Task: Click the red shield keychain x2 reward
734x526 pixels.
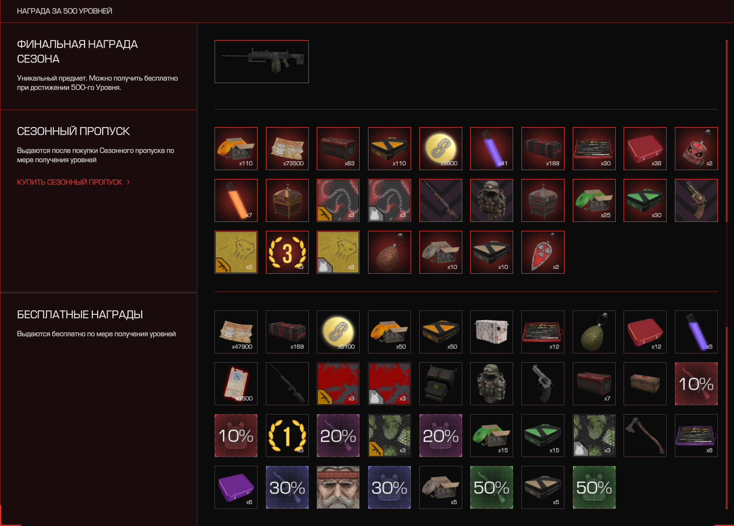Action: [x=543, y=252]
